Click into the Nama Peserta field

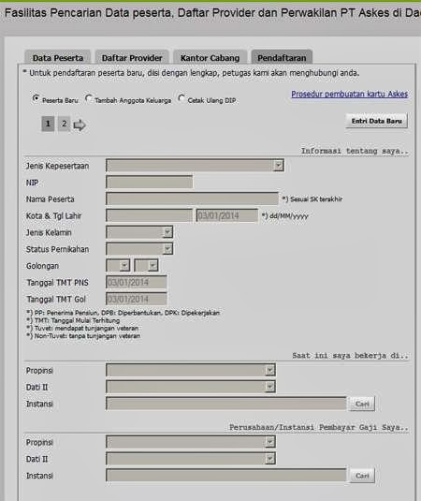(192, 199)
